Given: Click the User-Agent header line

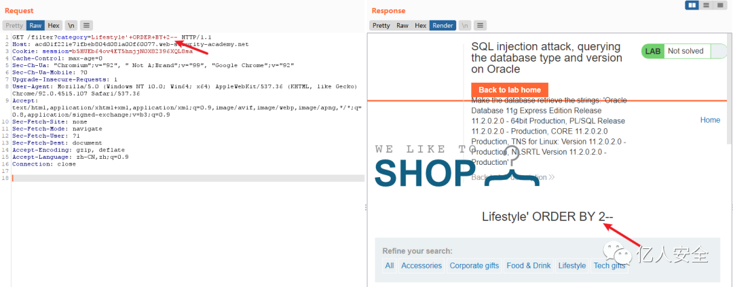Looking at the screenshot, I should 185,90.
